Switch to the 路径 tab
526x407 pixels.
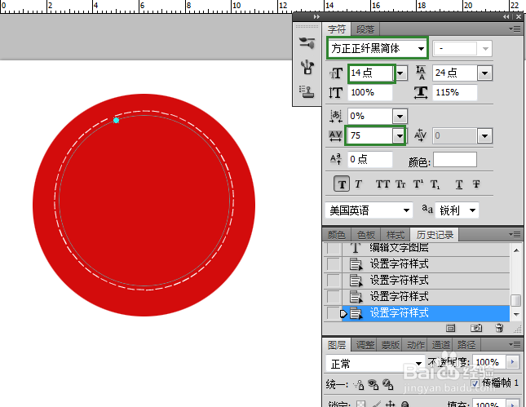point(466,344)
